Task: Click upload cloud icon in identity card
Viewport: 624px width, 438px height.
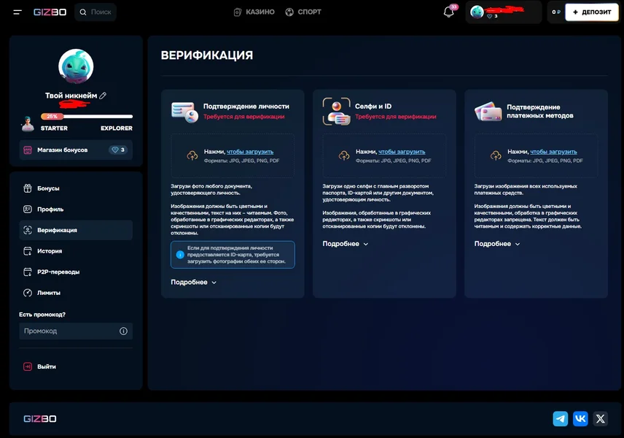Action: point(192,155)
